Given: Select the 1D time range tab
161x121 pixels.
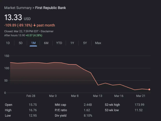Looking at the screenshot, I should tap(8, 43).
